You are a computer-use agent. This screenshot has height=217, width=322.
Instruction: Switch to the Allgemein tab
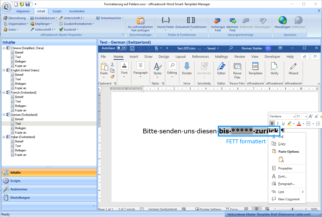click(23, 11)
